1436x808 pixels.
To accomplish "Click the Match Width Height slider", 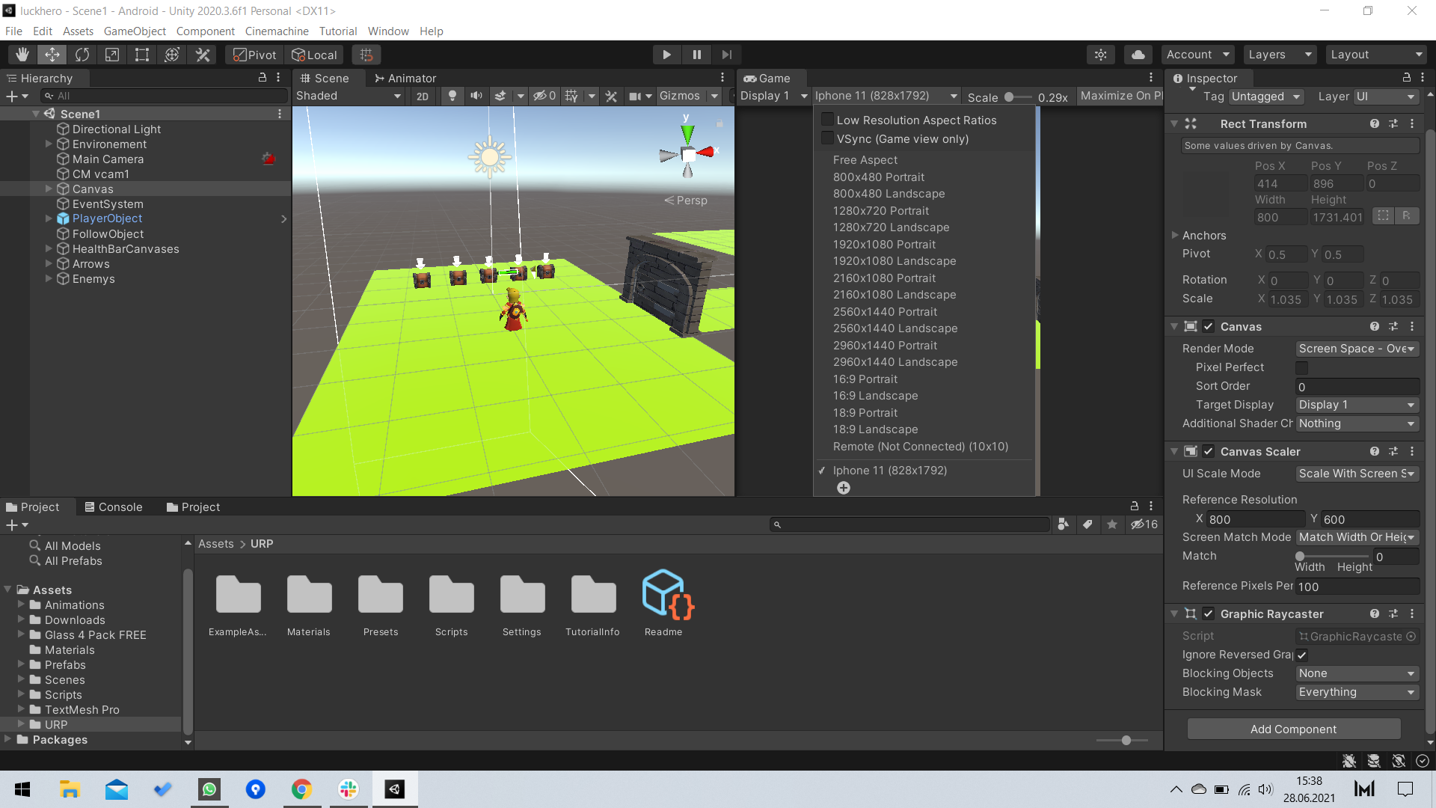I will click(x=1333, y=556).
